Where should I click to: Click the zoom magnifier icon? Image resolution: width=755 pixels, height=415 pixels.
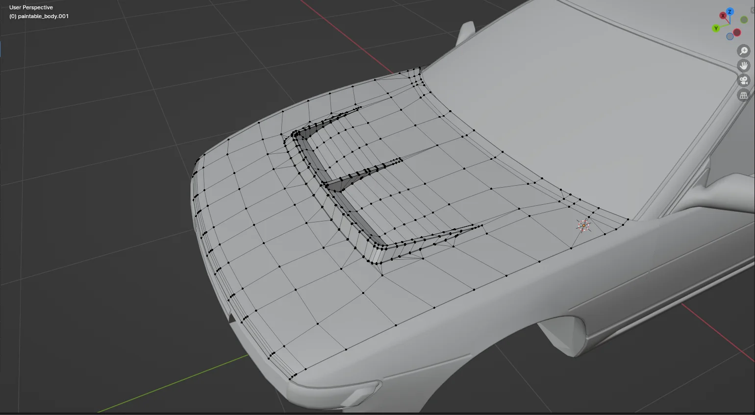[744, 51]
